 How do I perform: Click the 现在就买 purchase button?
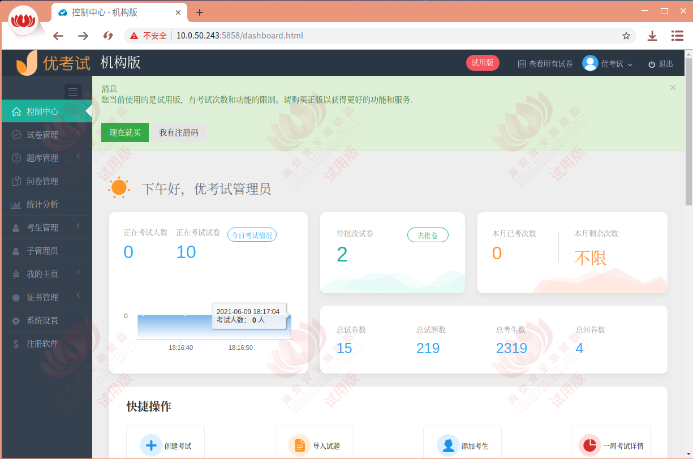(124, 132)
